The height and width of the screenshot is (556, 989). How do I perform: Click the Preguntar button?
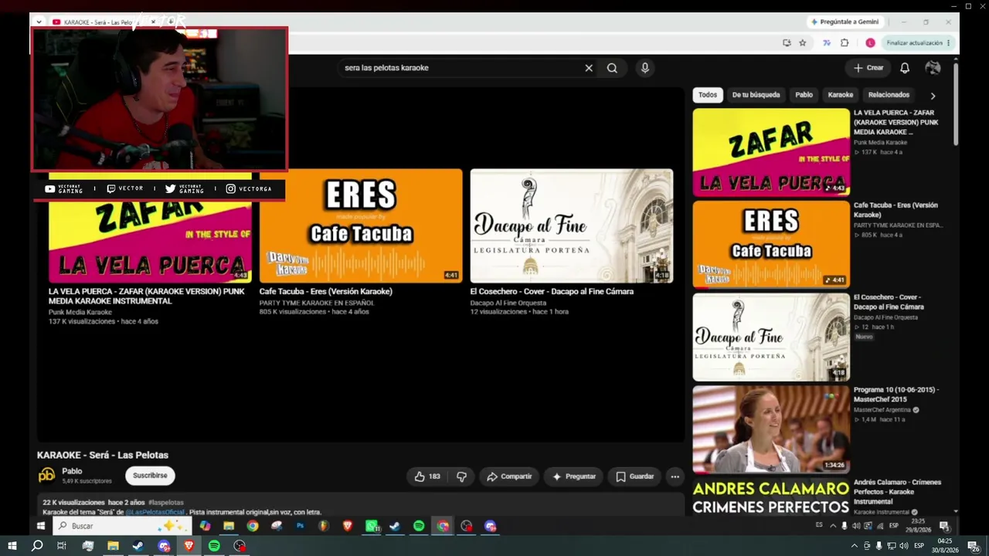573,476
